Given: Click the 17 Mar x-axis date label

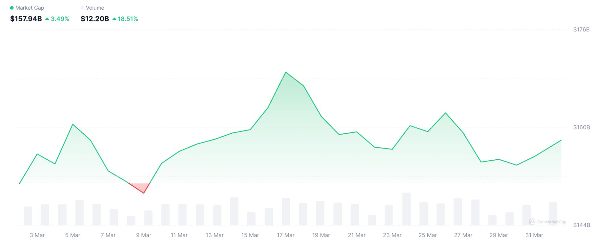Looking at the screenshot, I should pyautogui.click(x=285, y=235).
